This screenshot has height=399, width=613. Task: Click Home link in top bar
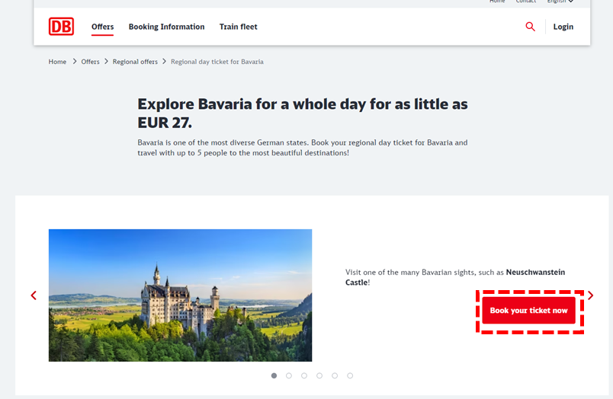coord(497,2)
